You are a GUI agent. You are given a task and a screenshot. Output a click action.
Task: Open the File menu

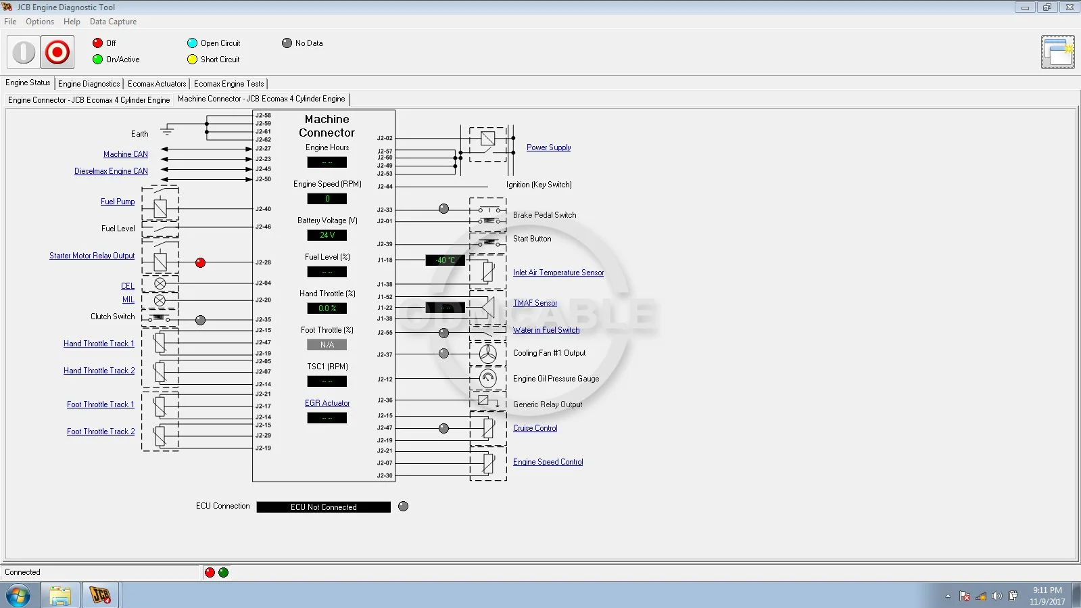(x=10, y=22)
